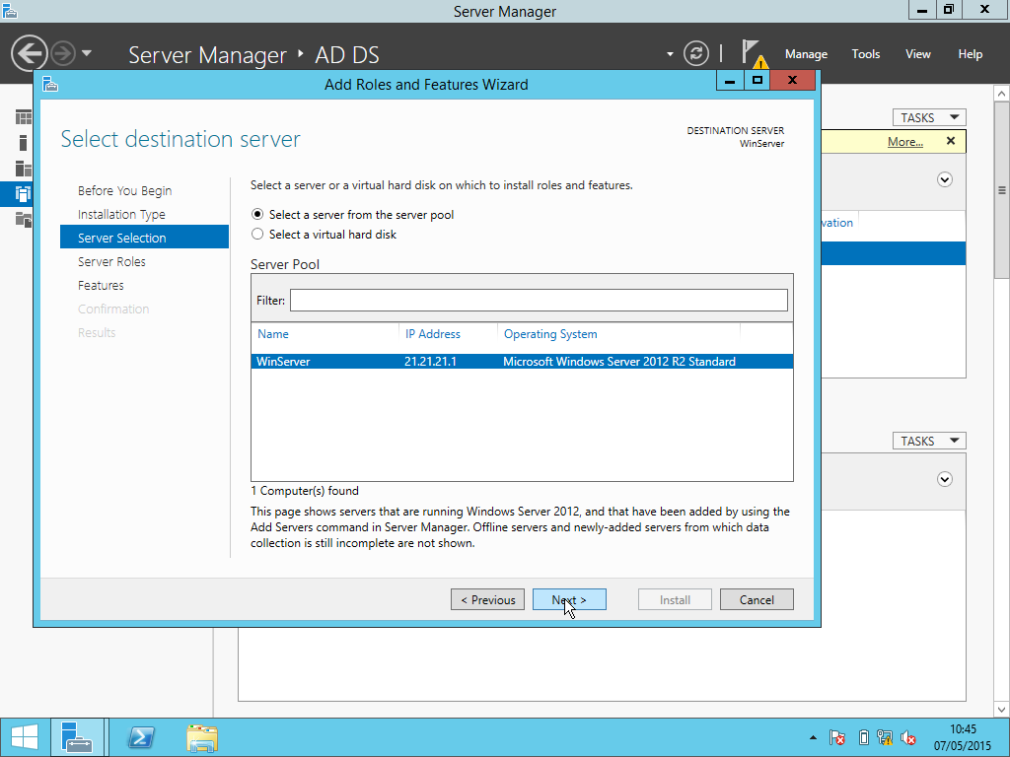The image size is (1010, 757).
Task: Open navigation history dropdown beside forward arrow
Action: point(87,53)
